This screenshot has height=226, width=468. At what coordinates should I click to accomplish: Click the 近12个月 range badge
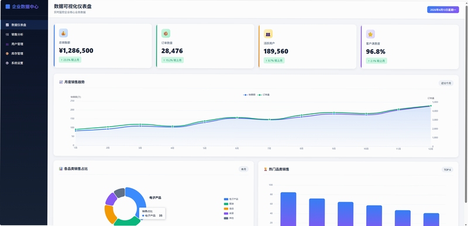coord(446,83)
